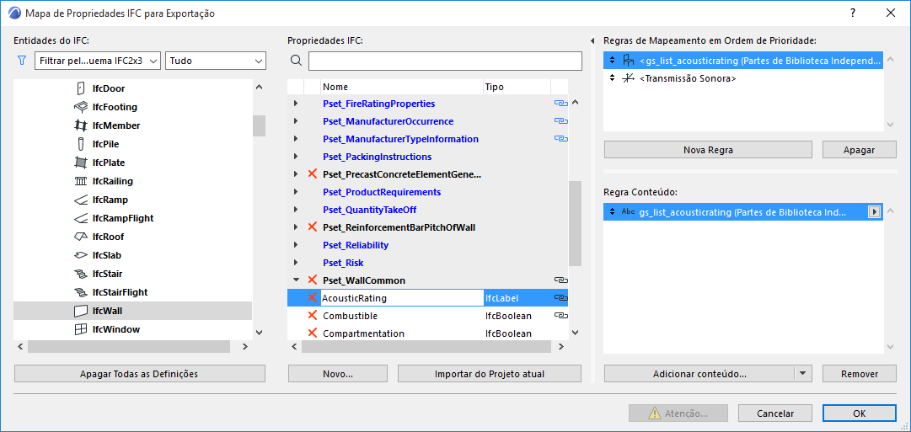The width and height of the screenshot is (911, 432).
Task: Click the chain link icon on the Combustible row
Action: (560, 316)
